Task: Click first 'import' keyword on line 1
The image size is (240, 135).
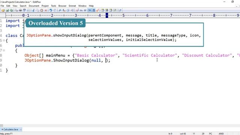Action: click(x=13, y=21)
